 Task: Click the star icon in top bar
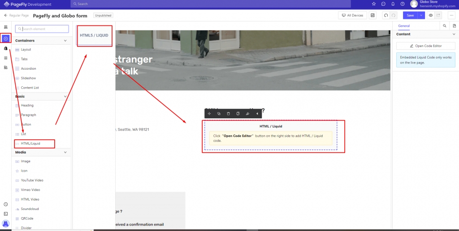(374, 4)
